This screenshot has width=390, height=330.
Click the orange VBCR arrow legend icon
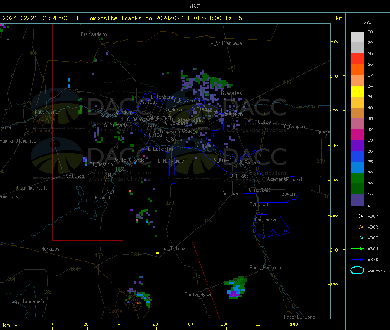357,227
